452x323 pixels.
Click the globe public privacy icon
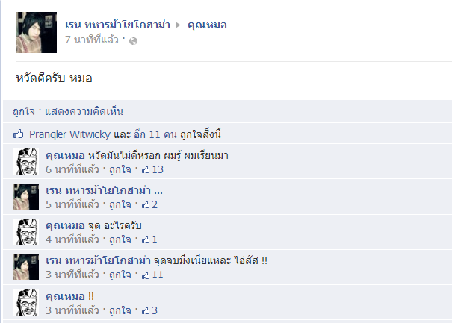tap(133, 41)
